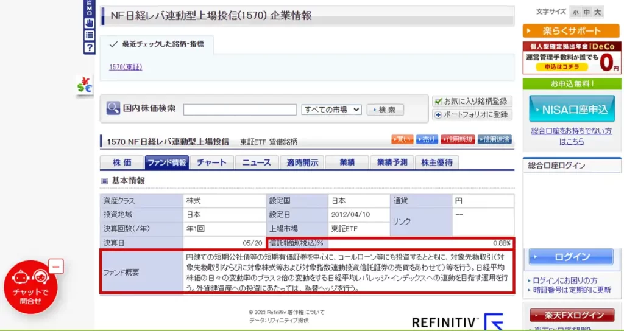Click the Refinitiv logo
Image resolution: width=624 pixels, height=331 pixels.
458,322
